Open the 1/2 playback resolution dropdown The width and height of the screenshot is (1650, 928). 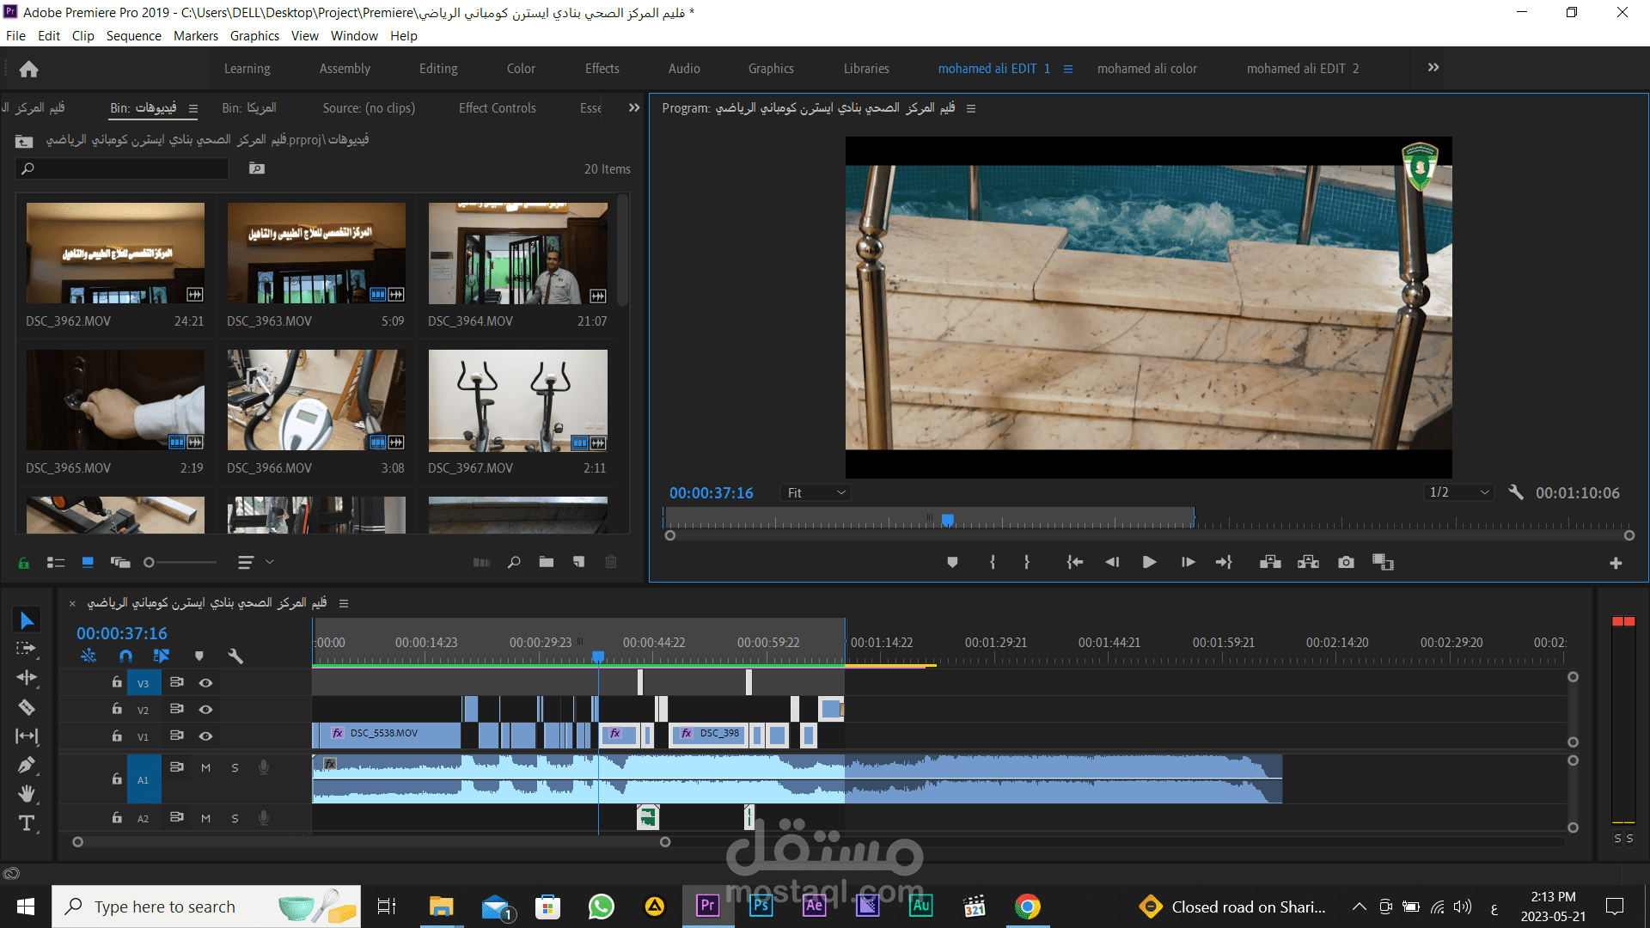pos(1458,492)
